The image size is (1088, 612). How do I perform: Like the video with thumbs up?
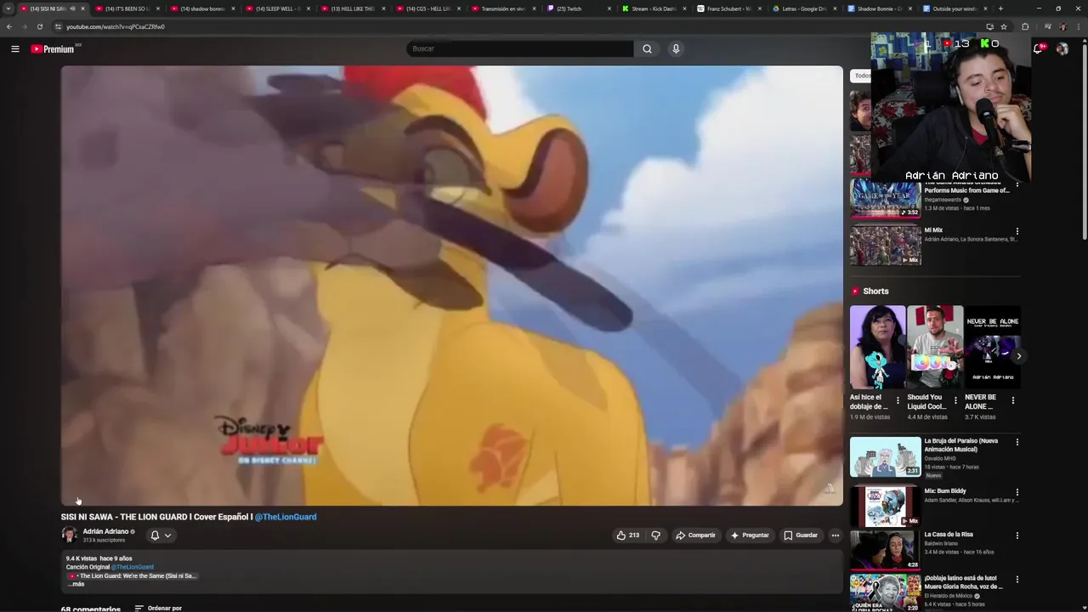[x=628, y=535]
